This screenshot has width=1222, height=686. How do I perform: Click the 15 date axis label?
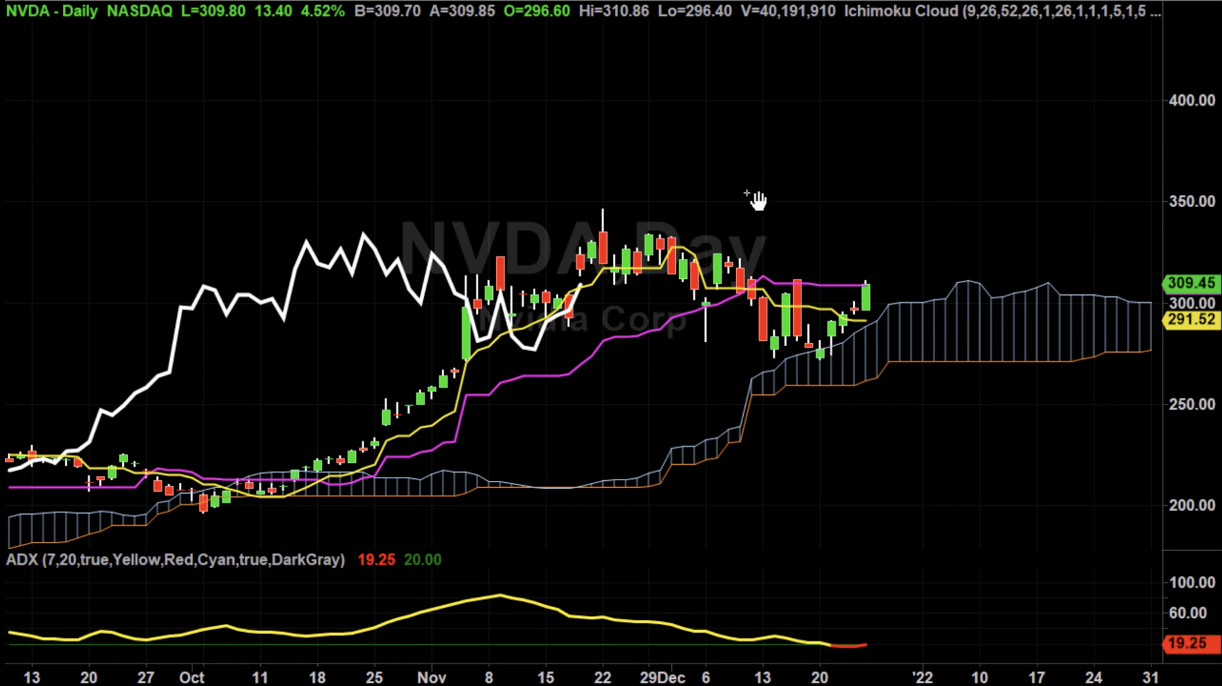(x=546, y=678)
